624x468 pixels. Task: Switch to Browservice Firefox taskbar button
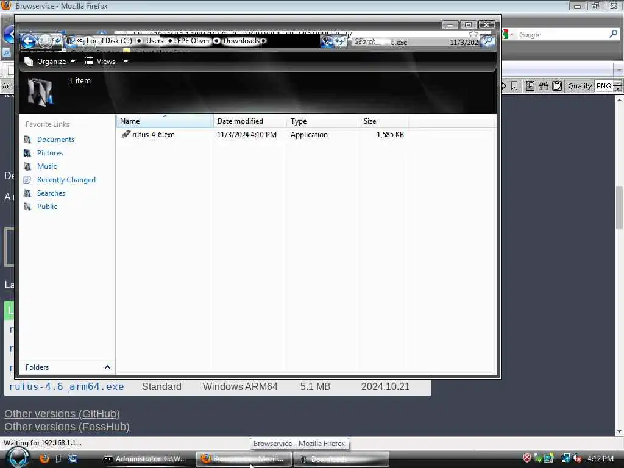[x=243, y=459]
